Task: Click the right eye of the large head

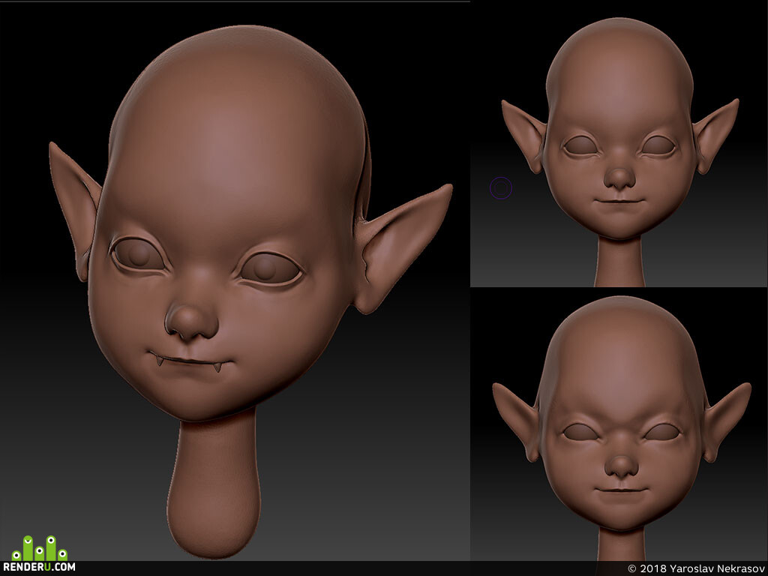Action: coord(269,269)
